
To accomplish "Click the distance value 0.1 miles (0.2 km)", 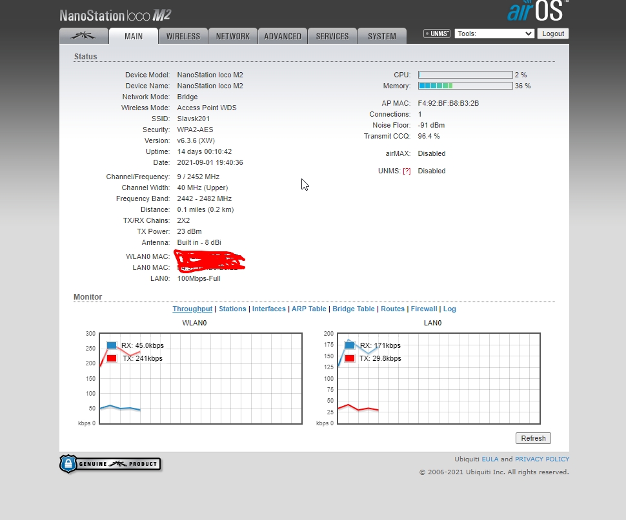I will click(206, 209).
